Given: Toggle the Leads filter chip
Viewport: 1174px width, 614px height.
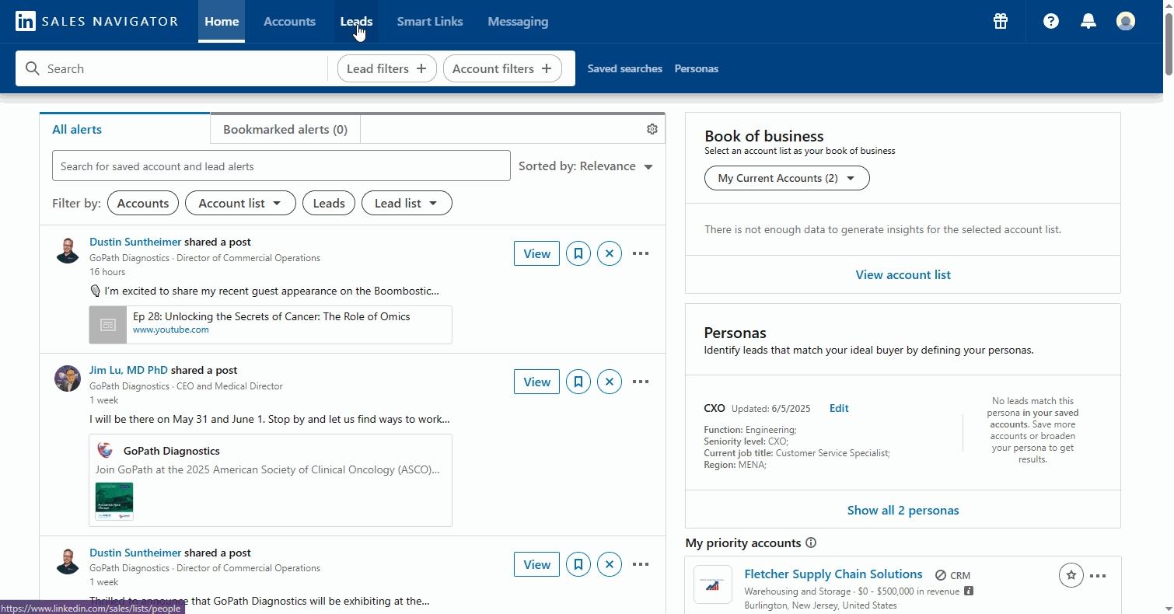Looking at the screenshot, I should click(329, 203).
